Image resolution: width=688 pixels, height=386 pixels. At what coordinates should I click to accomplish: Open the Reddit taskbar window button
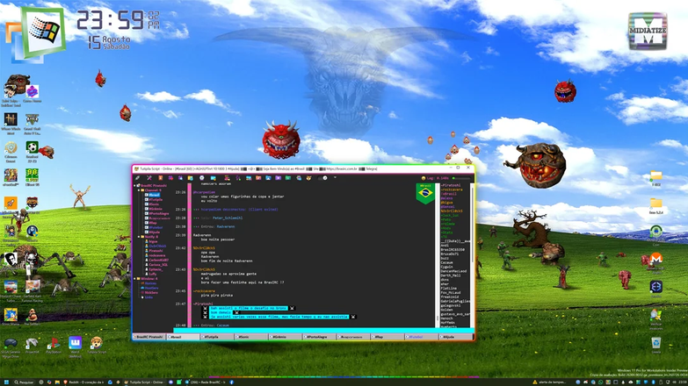coord(83,382)
